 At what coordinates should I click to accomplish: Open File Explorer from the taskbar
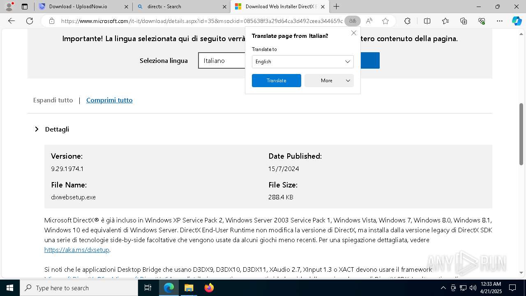[189, 288]
